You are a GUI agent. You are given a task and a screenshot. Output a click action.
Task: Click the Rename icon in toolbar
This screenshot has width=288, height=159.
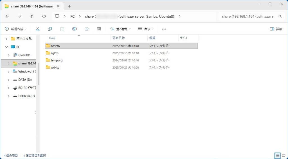coord(75,29)
